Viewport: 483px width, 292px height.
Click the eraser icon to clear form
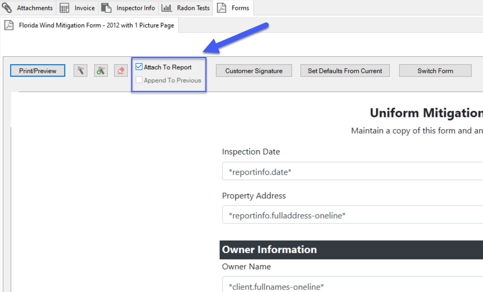pyautogui.click(x=121, y=70)
